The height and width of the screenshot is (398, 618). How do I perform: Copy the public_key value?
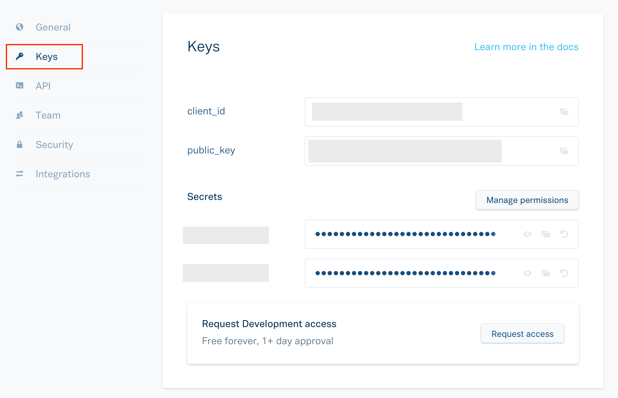[564, 151]
